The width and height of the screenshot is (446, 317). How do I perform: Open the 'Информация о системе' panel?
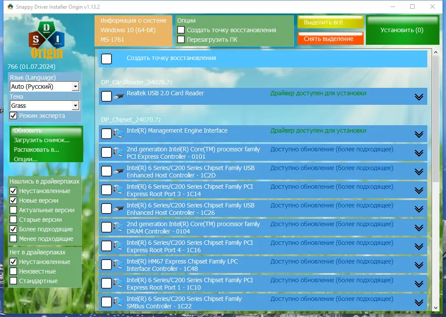(133, 30)
